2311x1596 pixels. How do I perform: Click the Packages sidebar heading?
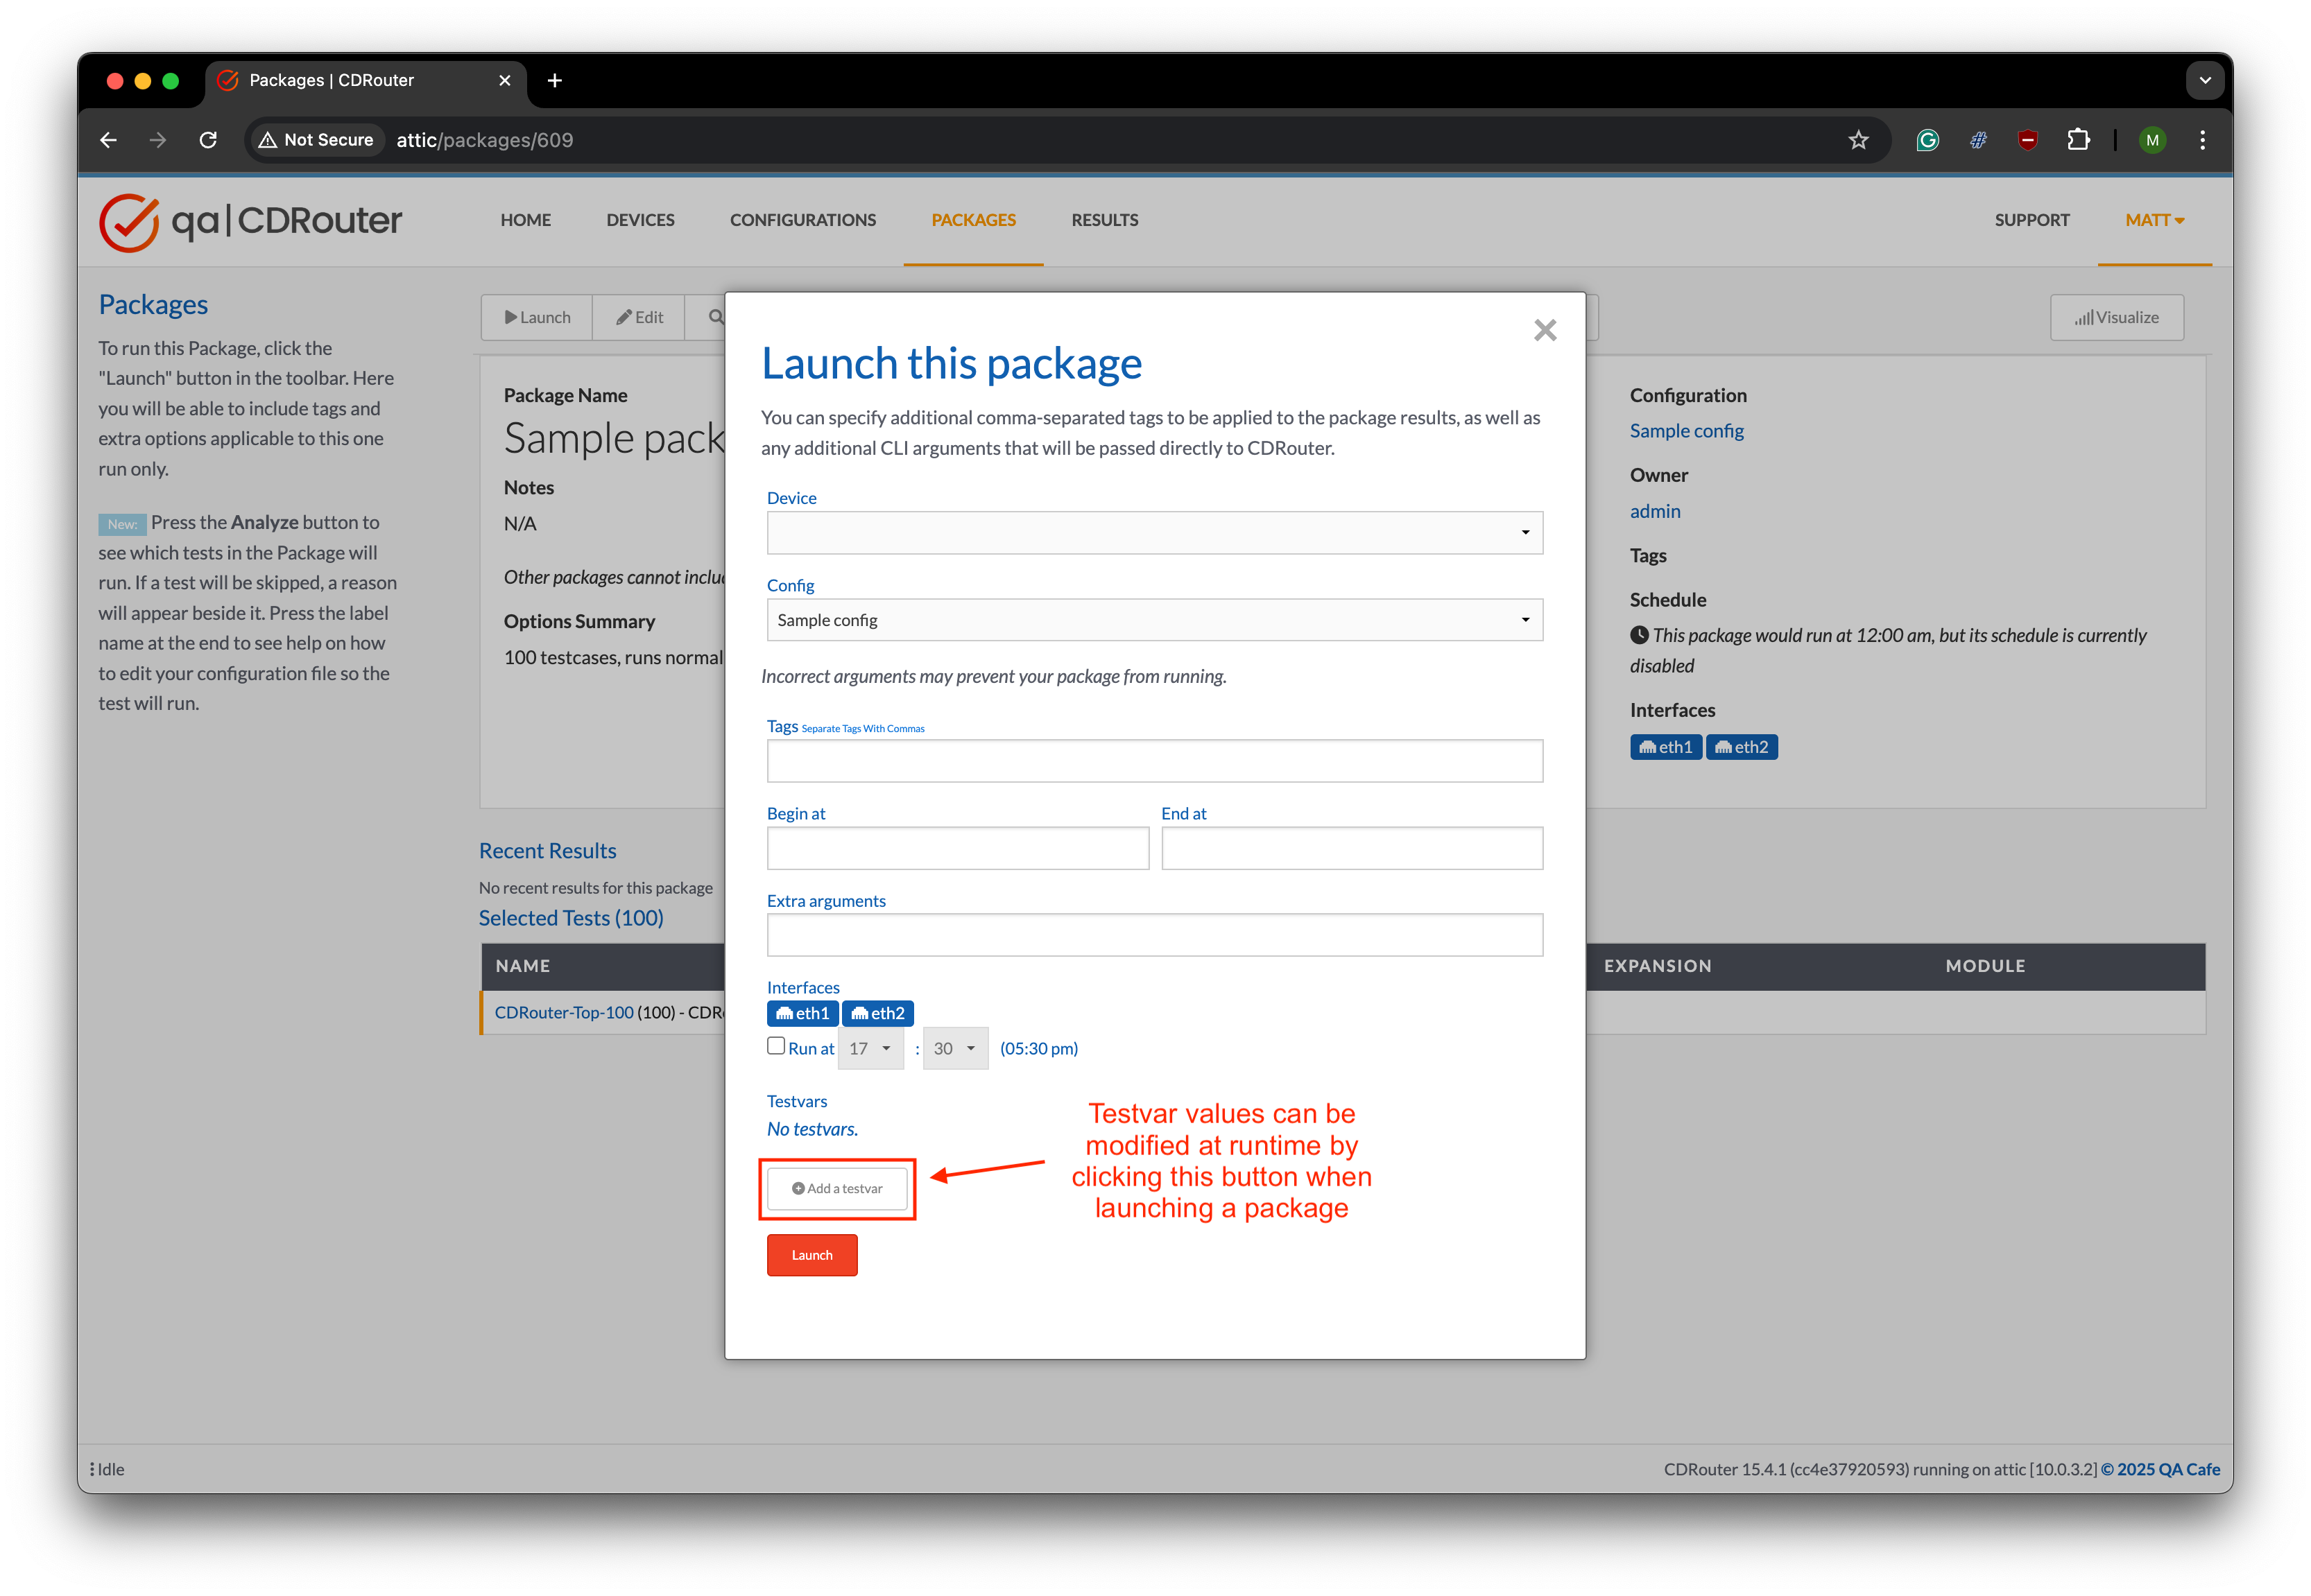153,304
